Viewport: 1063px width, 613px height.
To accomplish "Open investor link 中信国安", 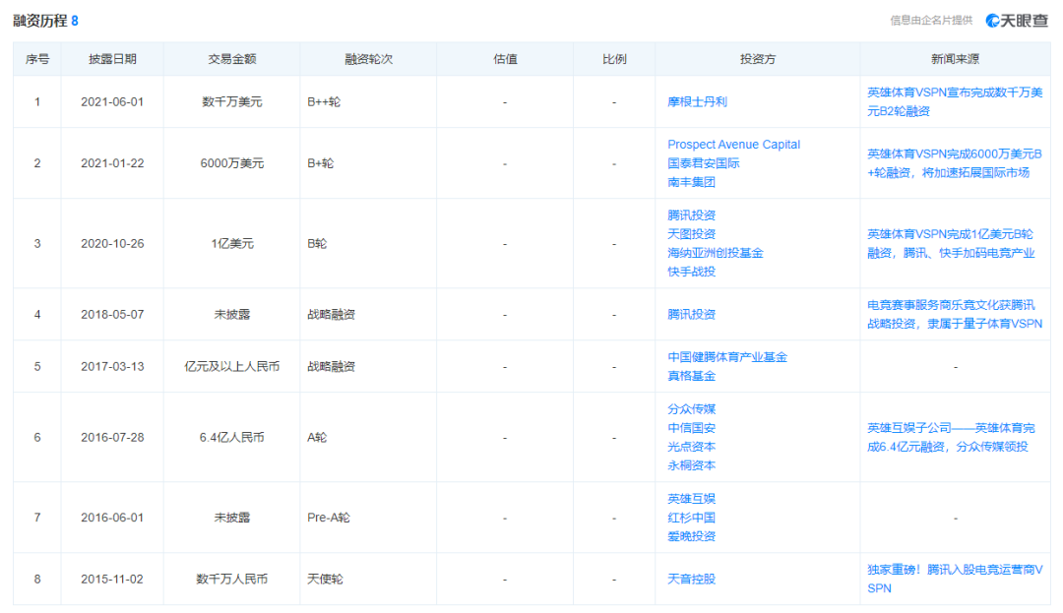I will tap(691, 428).
